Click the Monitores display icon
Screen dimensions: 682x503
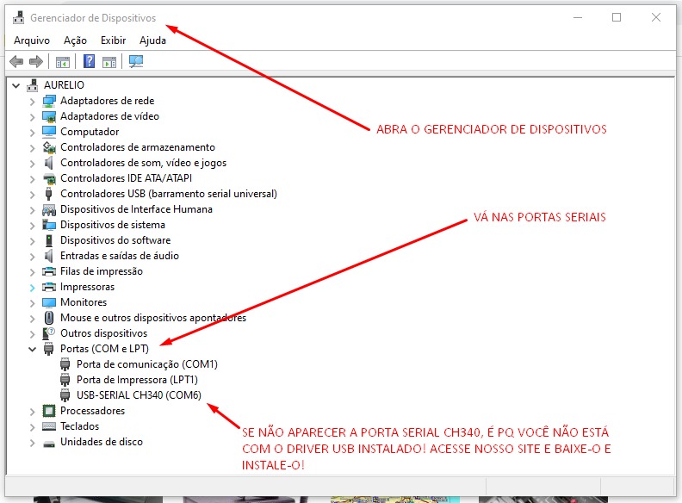(x=49, y=302)
